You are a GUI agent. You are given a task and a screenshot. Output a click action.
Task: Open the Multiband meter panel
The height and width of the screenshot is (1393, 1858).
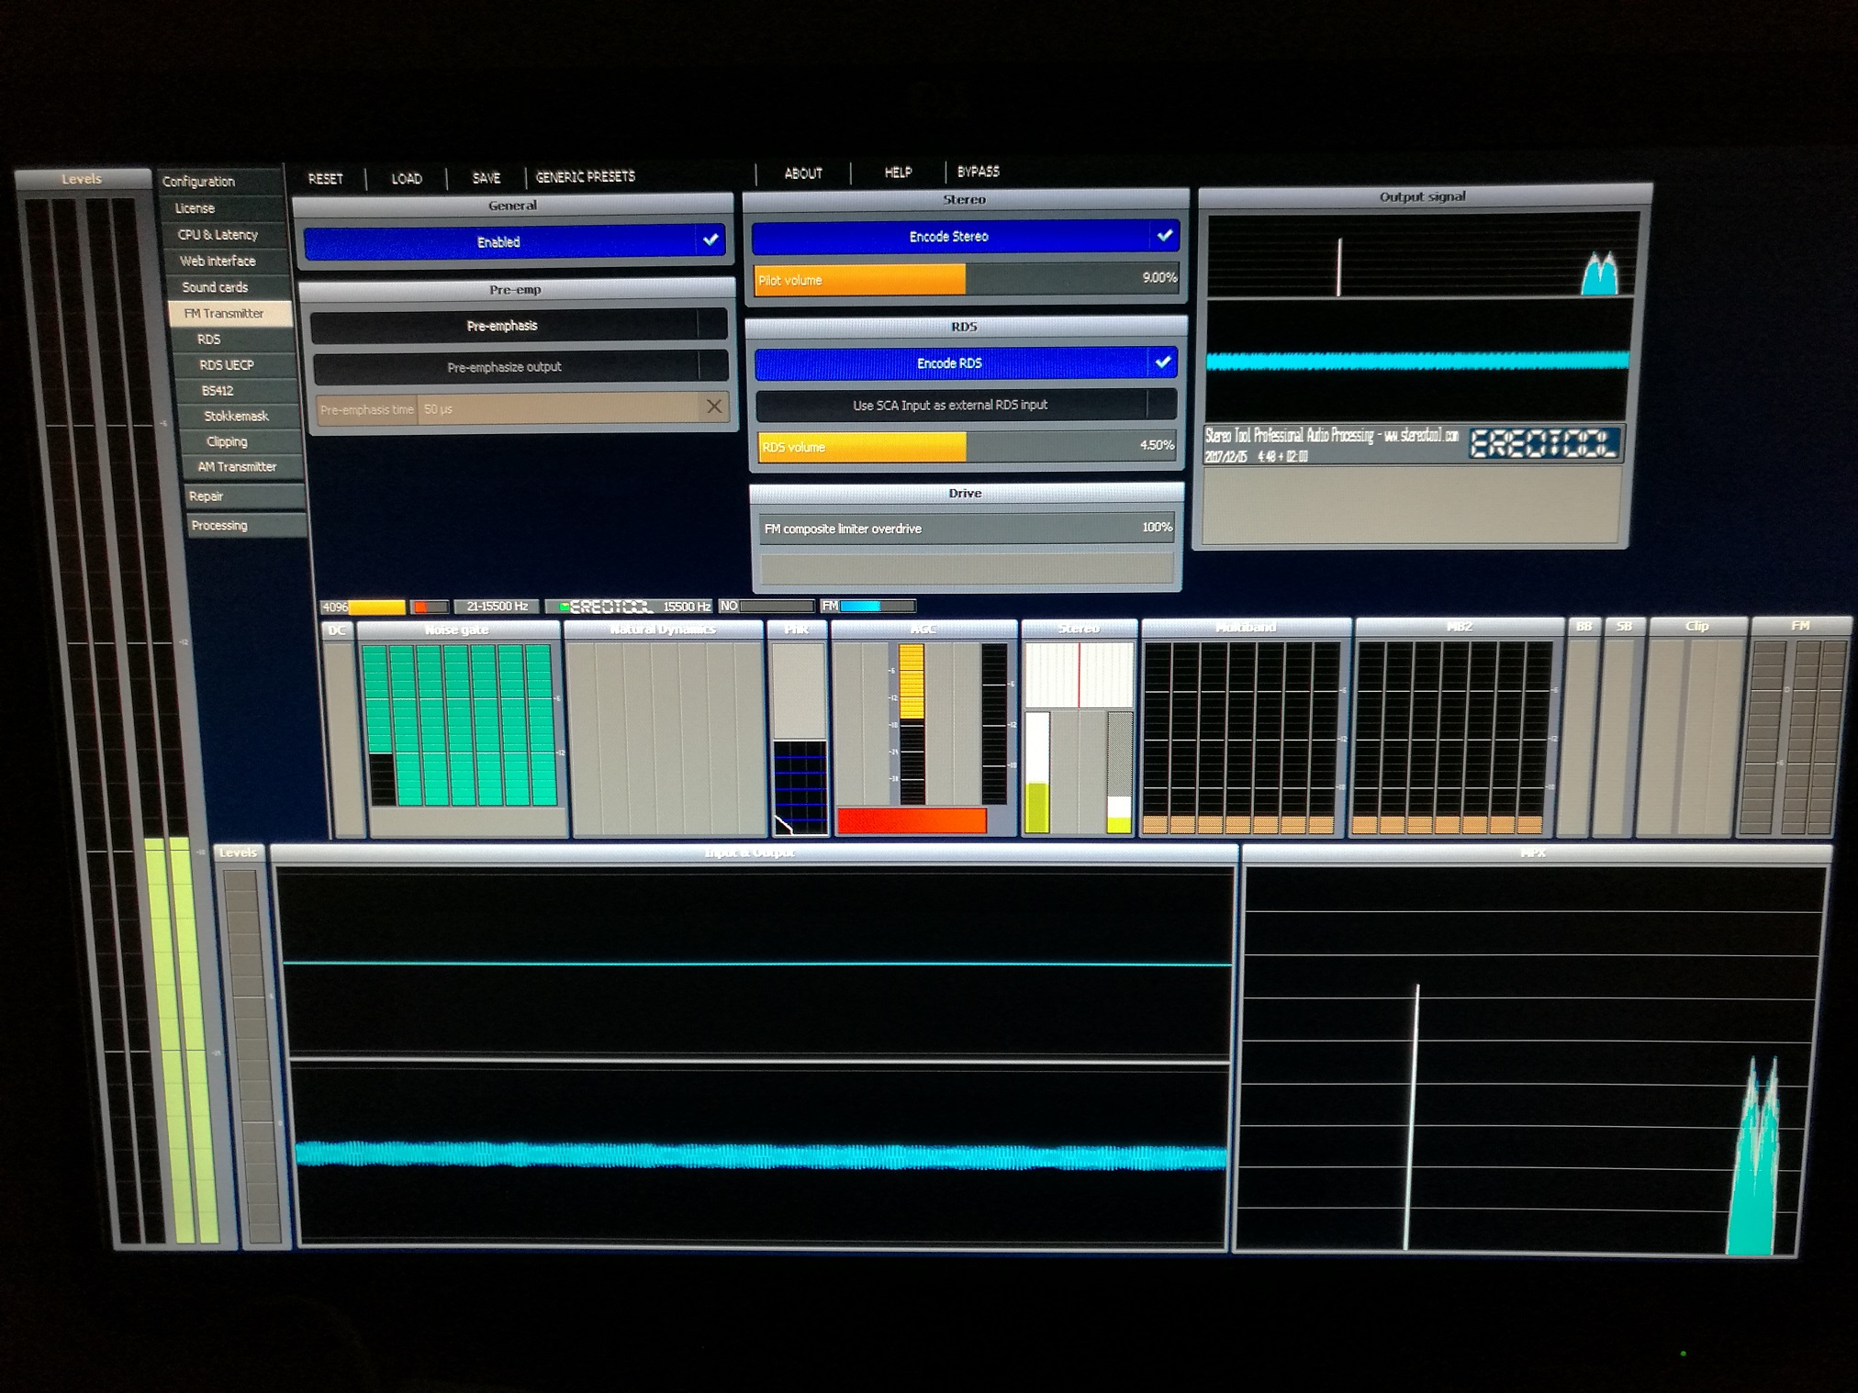coord(1246,627)
